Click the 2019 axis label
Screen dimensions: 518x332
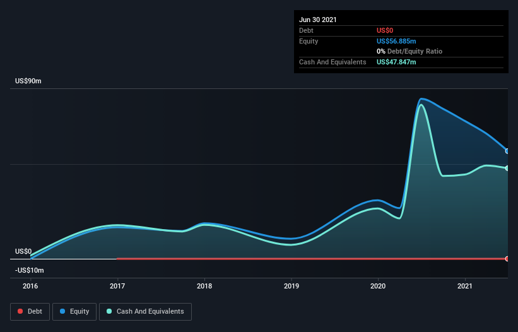(x=291, y=286)
